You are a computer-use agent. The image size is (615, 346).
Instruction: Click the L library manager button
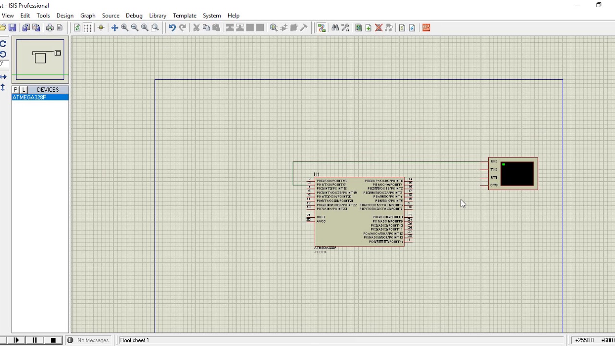click(x=24, y=90)
